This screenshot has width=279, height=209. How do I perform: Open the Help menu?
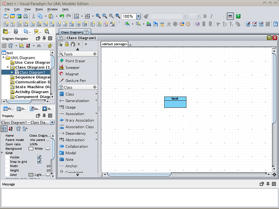pos(65,9)
